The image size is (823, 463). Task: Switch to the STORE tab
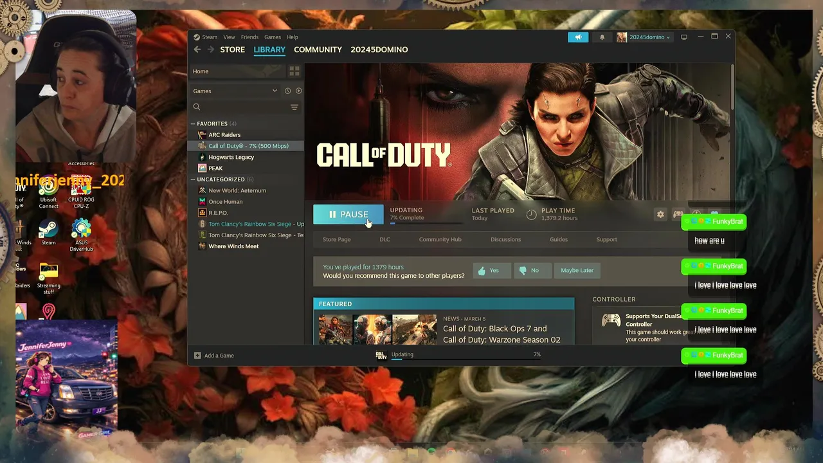tap(233, 50)
